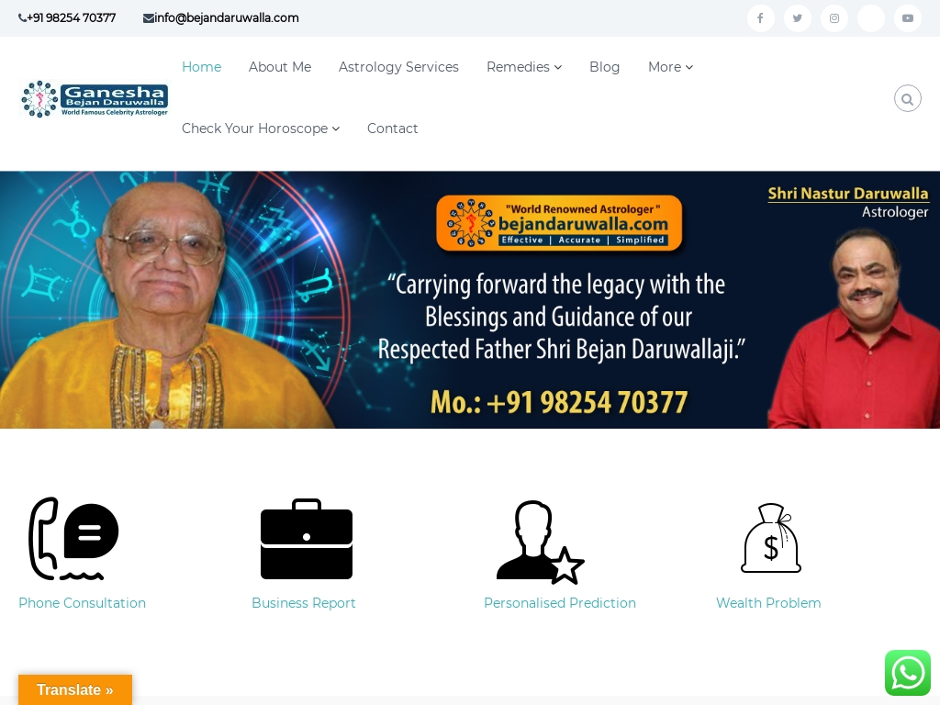Open the Blog menu item
This screenshot has height=705, width=940.
pyautogui.click(x=604, y=67)
